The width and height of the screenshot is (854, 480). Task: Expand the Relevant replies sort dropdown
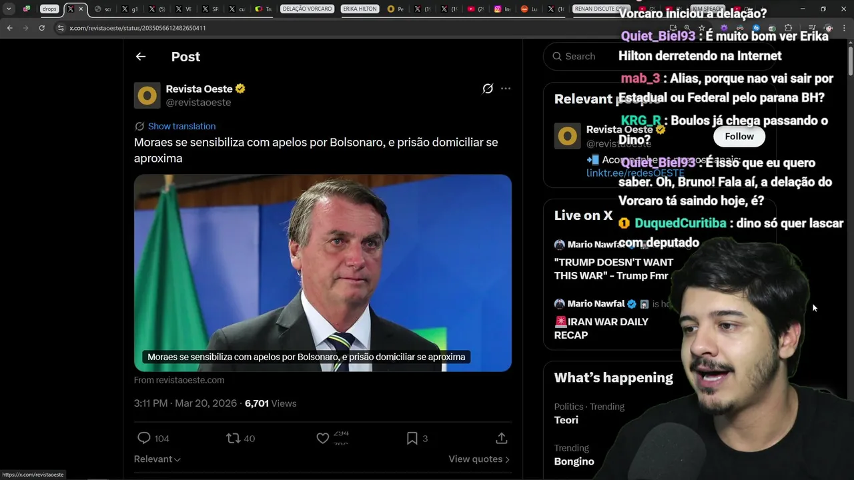(157, 459)
